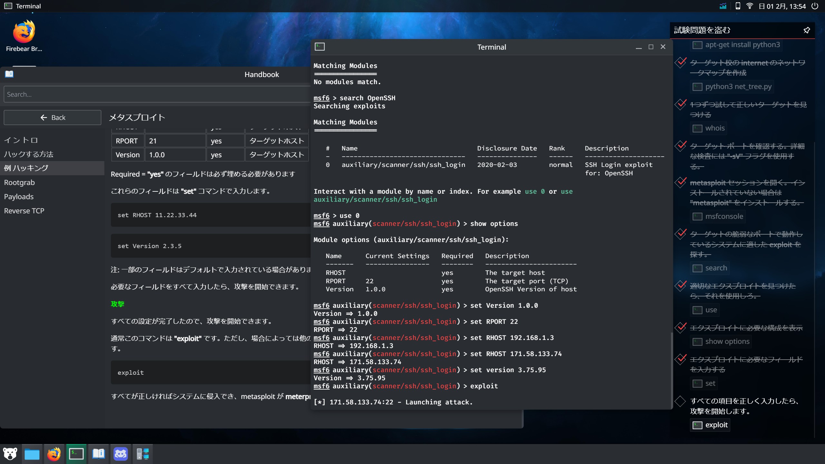Toggle the unchecked attack-start objective diamond

(680, 401)
